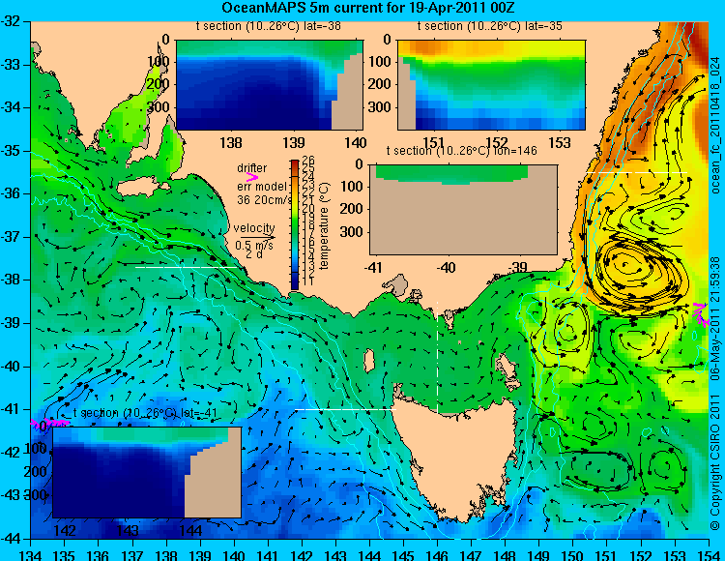Click the '2 d' legend text
The height and width of the screenshot is (561, 725).
point(253,254)
